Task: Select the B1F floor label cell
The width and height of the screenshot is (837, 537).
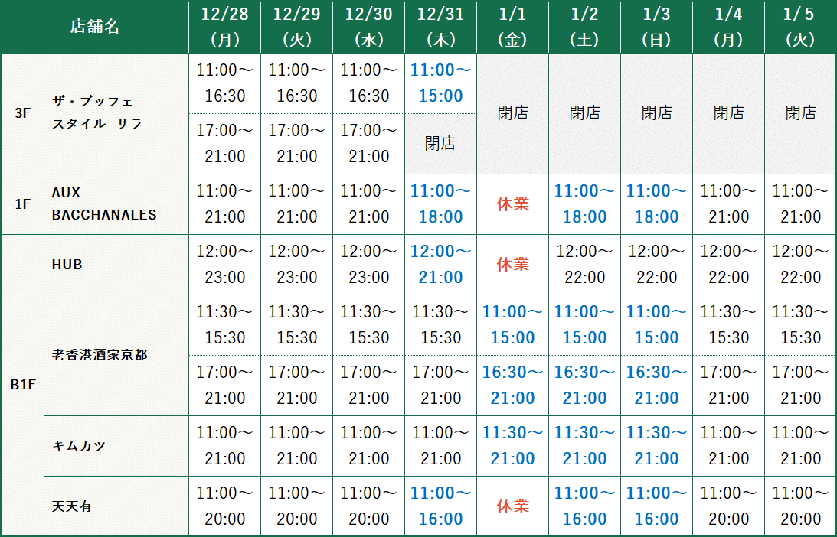Action: 22,385
